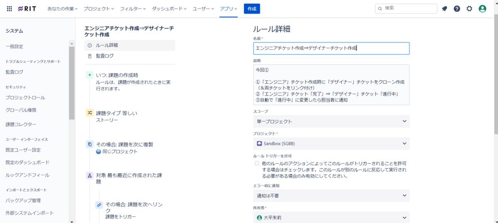Click the rule name input field
This screenshot has height=223, width=498.
(x=331, y=48)
